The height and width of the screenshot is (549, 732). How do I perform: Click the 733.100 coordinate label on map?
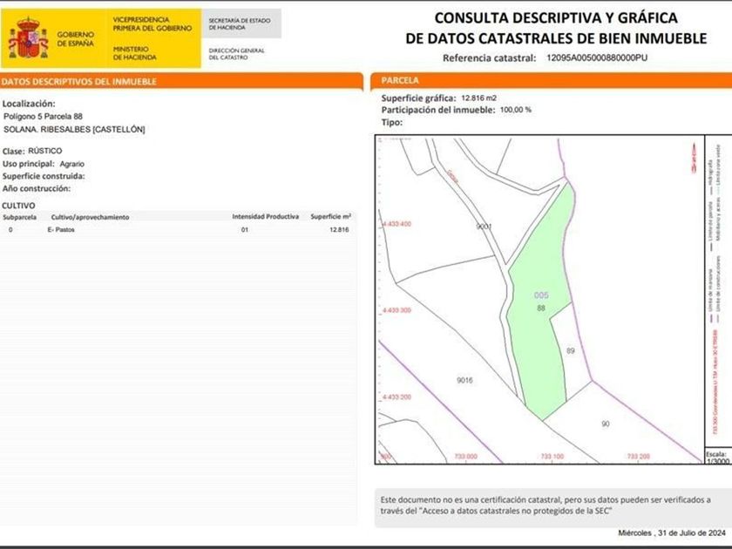pyautogui.click(x=552, y=456)
